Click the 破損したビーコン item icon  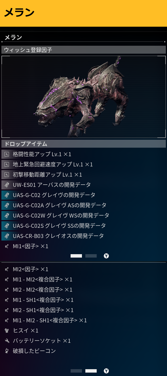[7, 351]
